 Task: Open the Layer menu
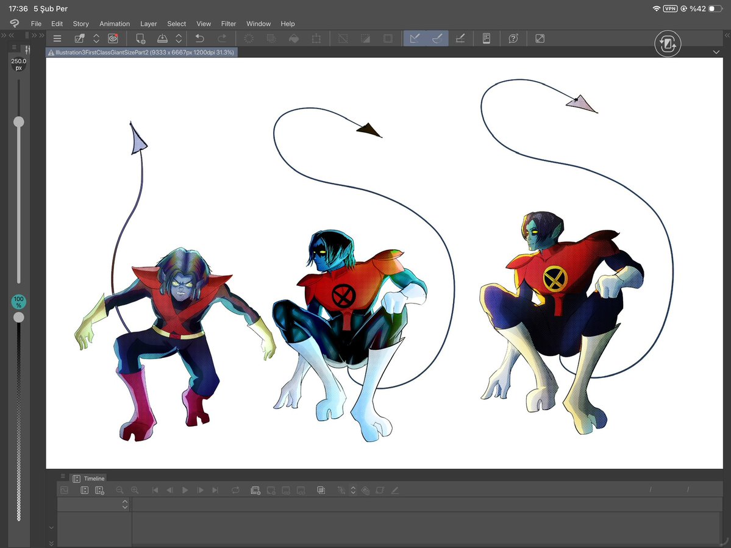pos(148,24)
